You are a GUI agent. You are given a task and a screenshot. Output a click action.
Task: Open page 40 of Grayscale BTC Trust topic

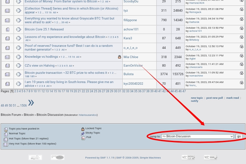(x=67, y=22)
